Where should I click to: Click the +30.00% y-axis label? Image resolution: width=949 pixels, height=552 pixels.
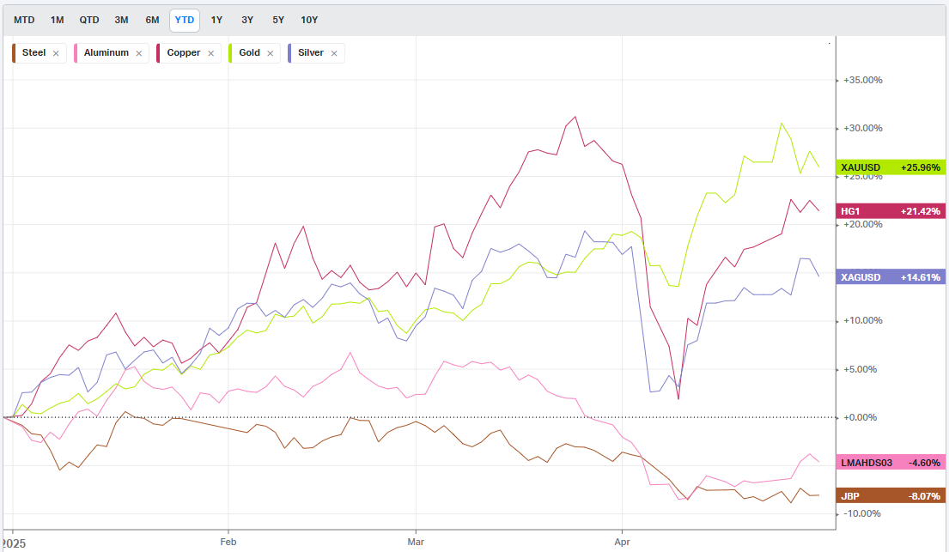tap(862, 128)
